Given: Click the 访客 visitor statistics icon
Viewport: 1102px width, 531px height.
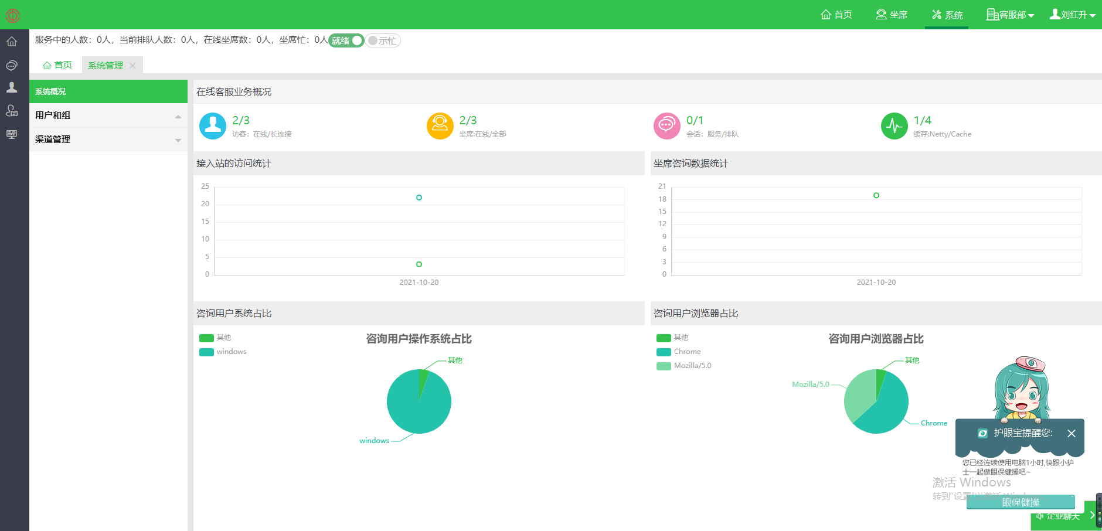Looking at the screenshot, I should click(213, 125).
